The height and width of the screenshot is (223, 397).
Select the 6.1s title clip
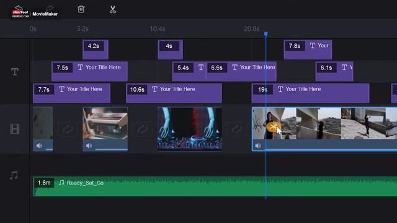point(334,71)
